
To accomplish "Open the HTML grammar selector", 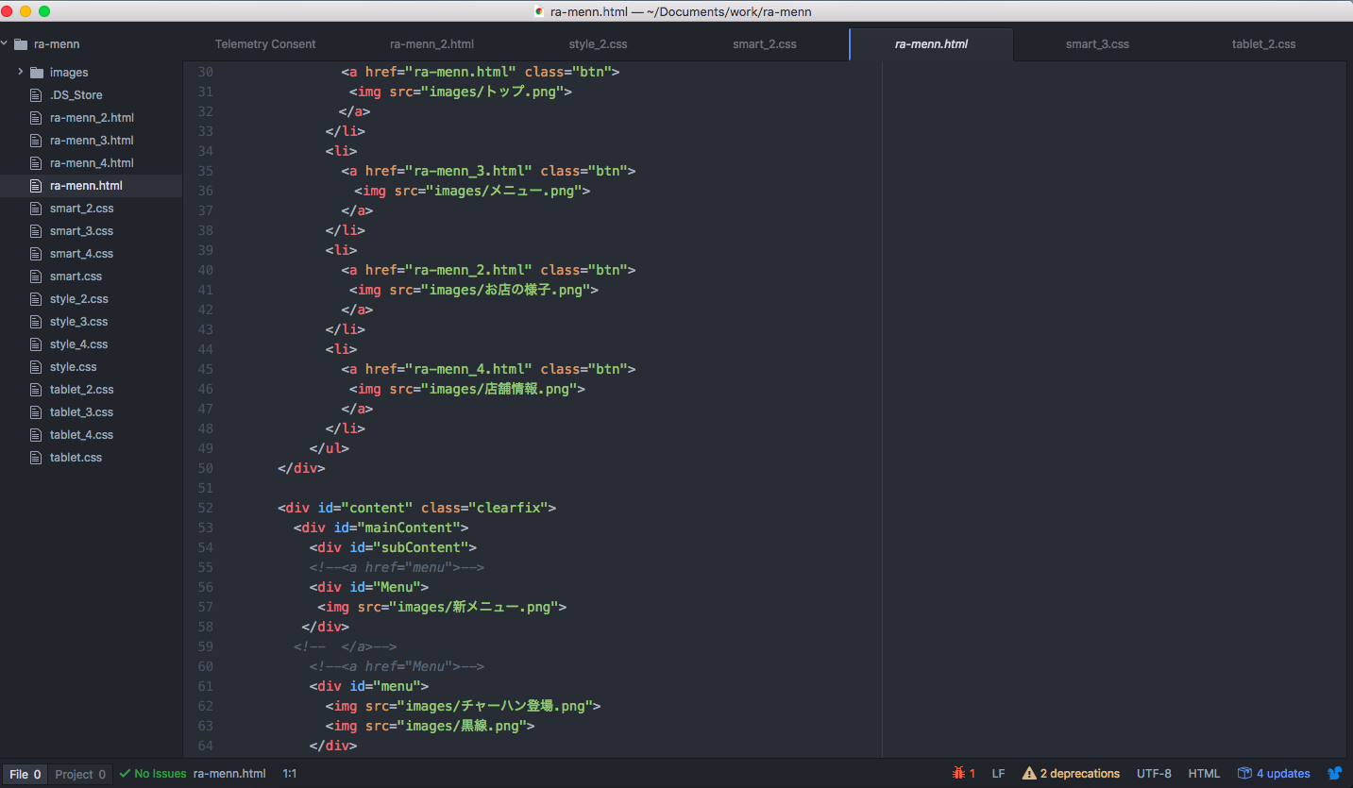I will tap(1204, 774).
